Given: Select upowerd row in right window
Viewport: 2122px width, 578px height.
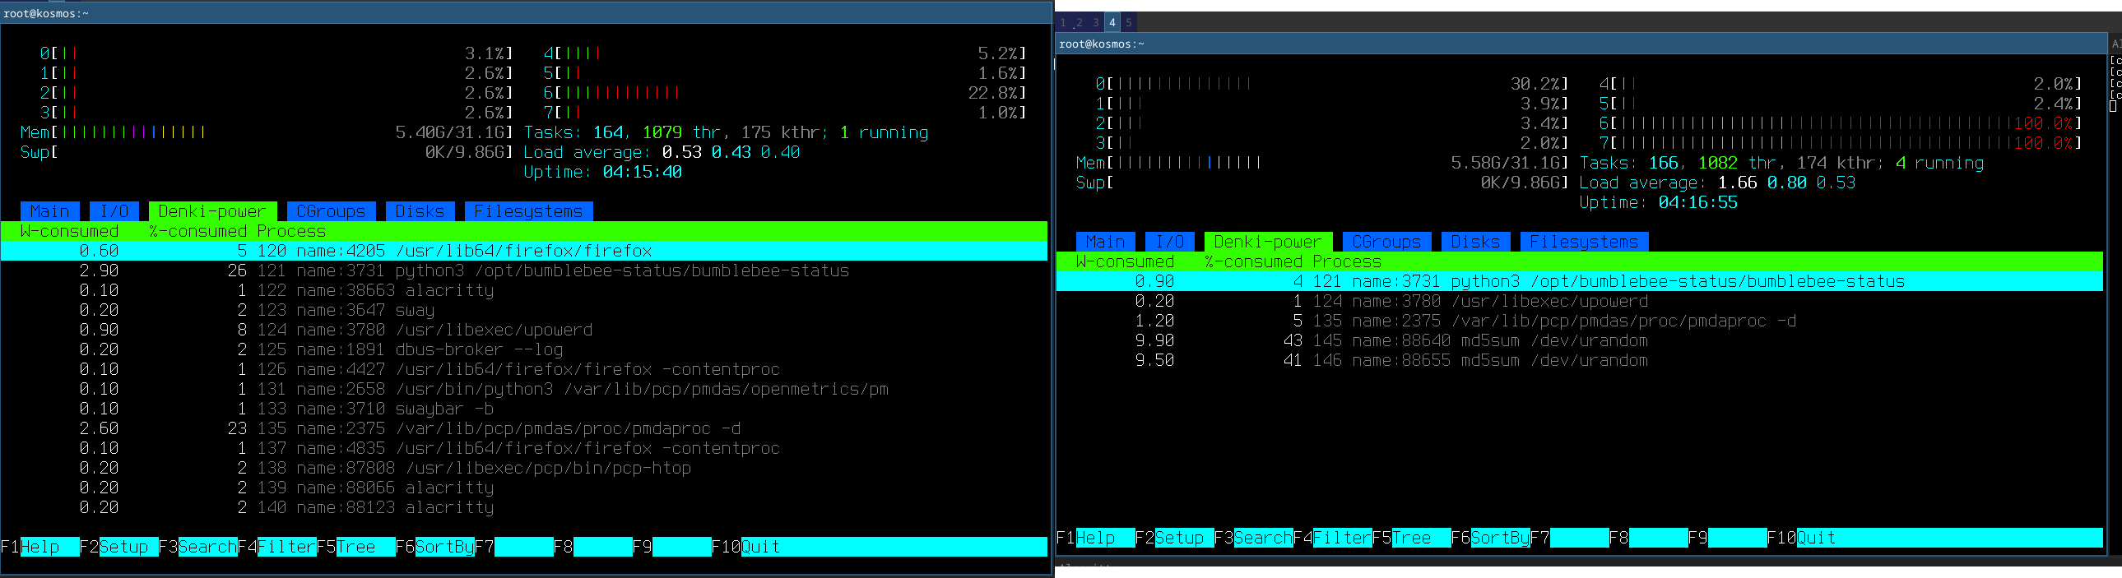Looking at the screenshot, I should click(x=1580, y=302).
